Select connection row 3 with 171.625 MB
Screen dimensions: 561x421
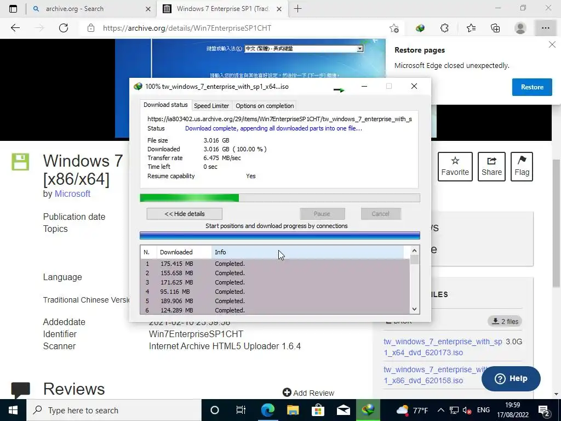click(x=275, y=282)
